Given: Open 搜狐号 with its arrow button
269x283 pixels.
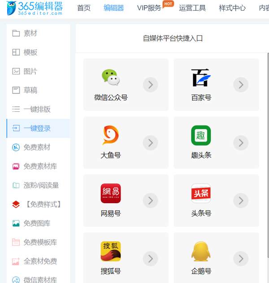Looking at the screenshot, I should [151, 259].
